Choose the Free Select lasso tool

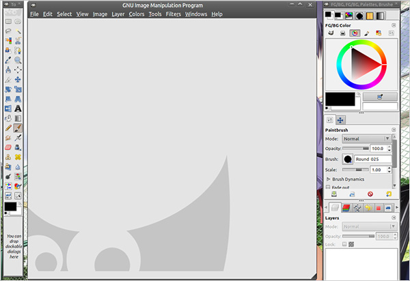click(x=8, y=31)
